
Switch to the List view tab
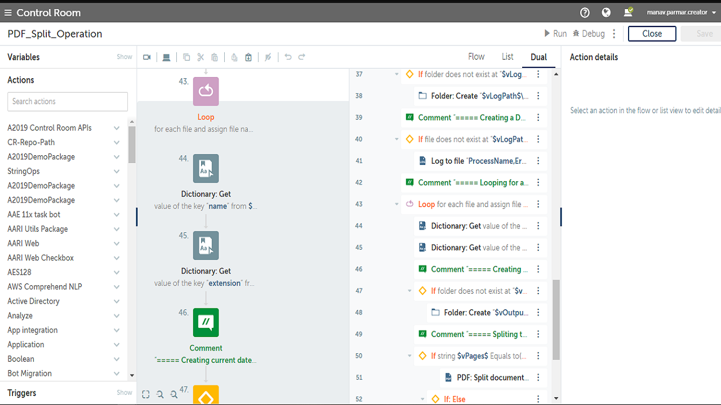point(508,57)
